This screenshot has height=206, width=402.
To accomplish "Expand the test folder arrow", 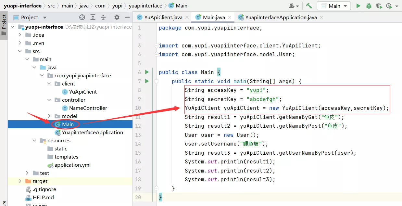I will coord(27,173).
